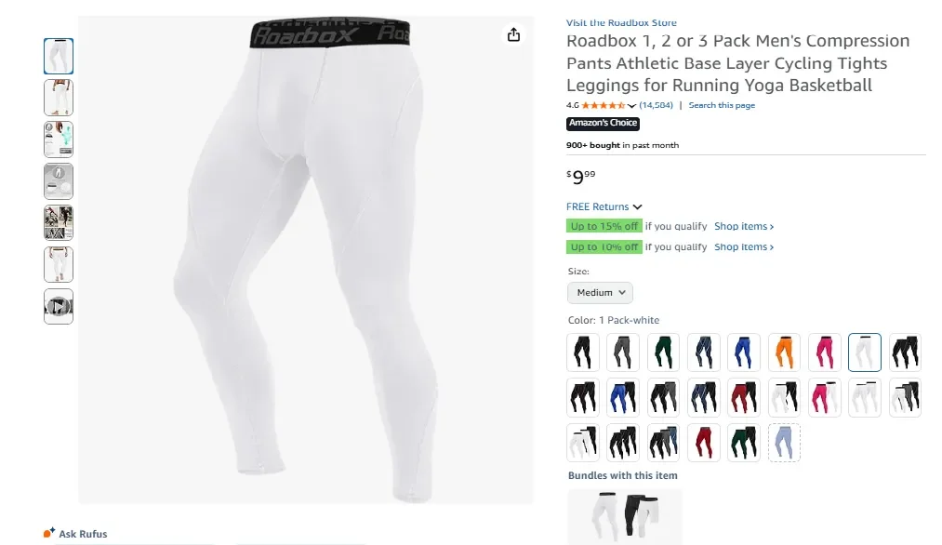
Task: Click the share icon on product image
Action: click(x=513, y=34)
